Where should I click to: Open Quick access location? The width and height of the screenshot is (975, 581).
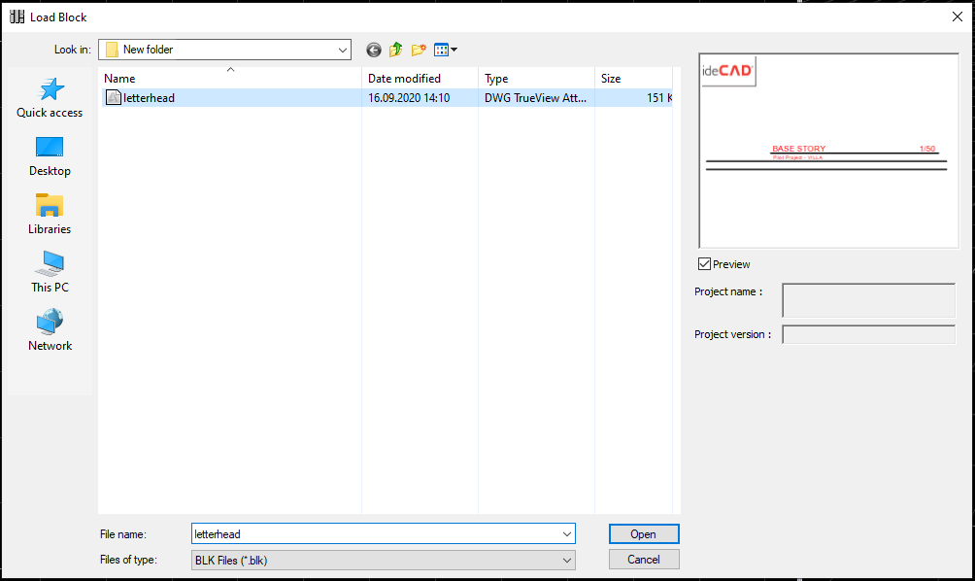[50, 98]
